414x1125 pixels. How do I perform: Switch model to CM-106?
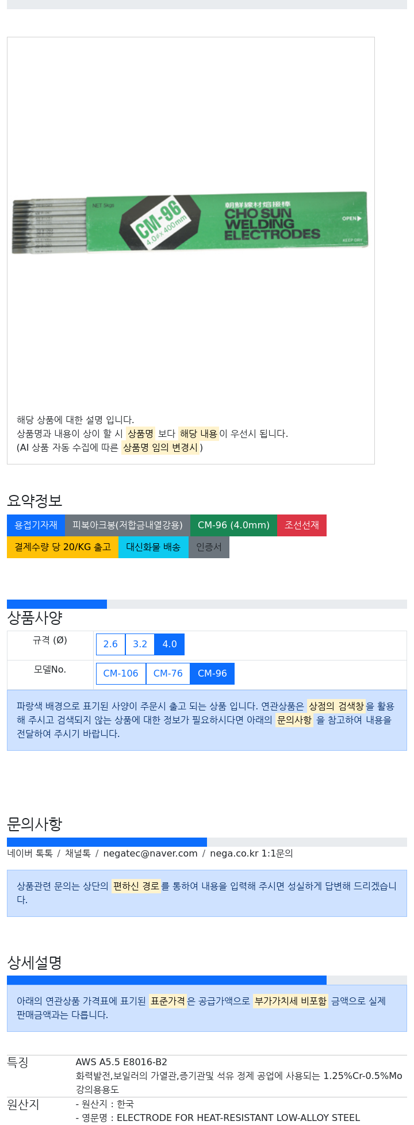coord(121,674)
